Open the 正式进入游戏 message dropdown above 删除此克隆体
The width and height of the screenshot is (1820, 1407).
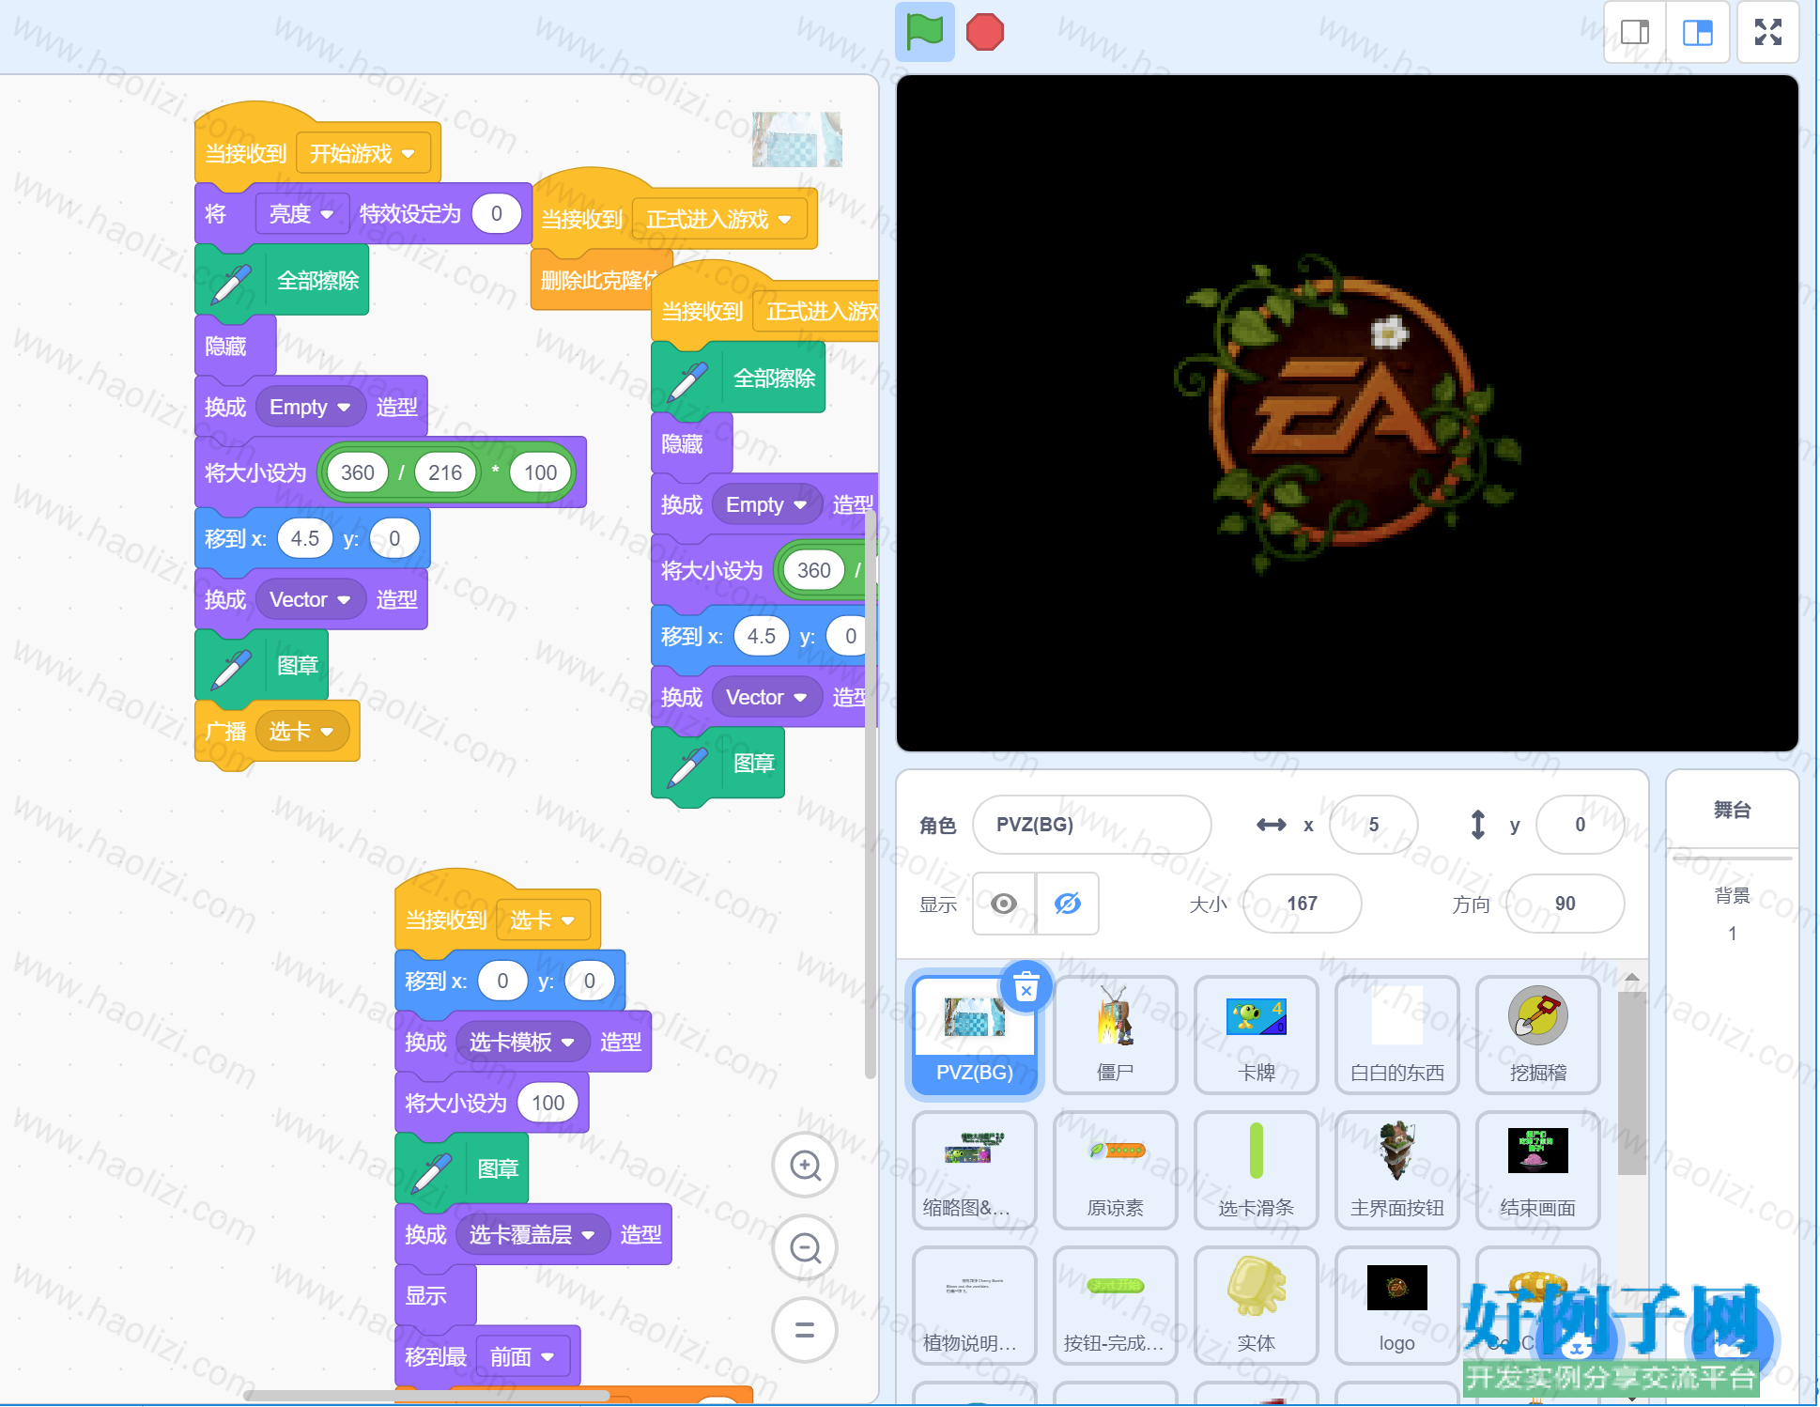click(x=719, y=220)
